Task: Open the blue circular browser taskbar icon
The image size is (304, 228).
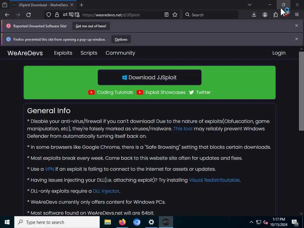Action: click(137, 222)
